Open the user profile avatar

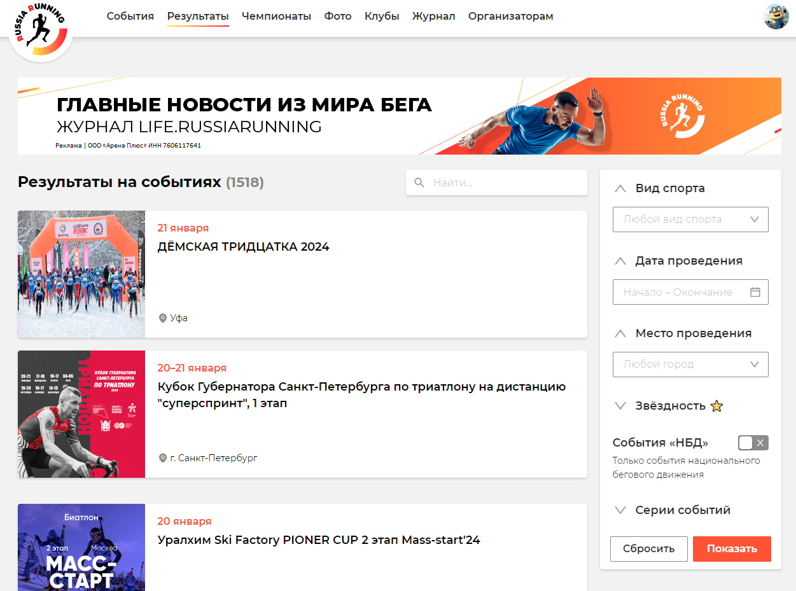(776, 17)
